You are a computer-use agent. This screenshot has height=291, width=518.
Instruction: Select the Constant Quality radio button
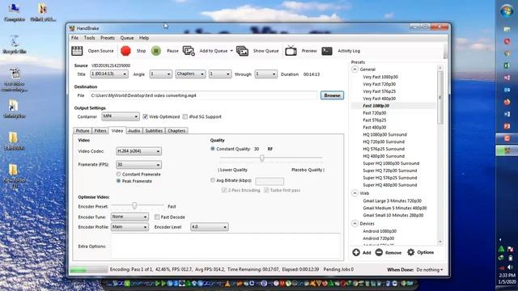(213, 149)
